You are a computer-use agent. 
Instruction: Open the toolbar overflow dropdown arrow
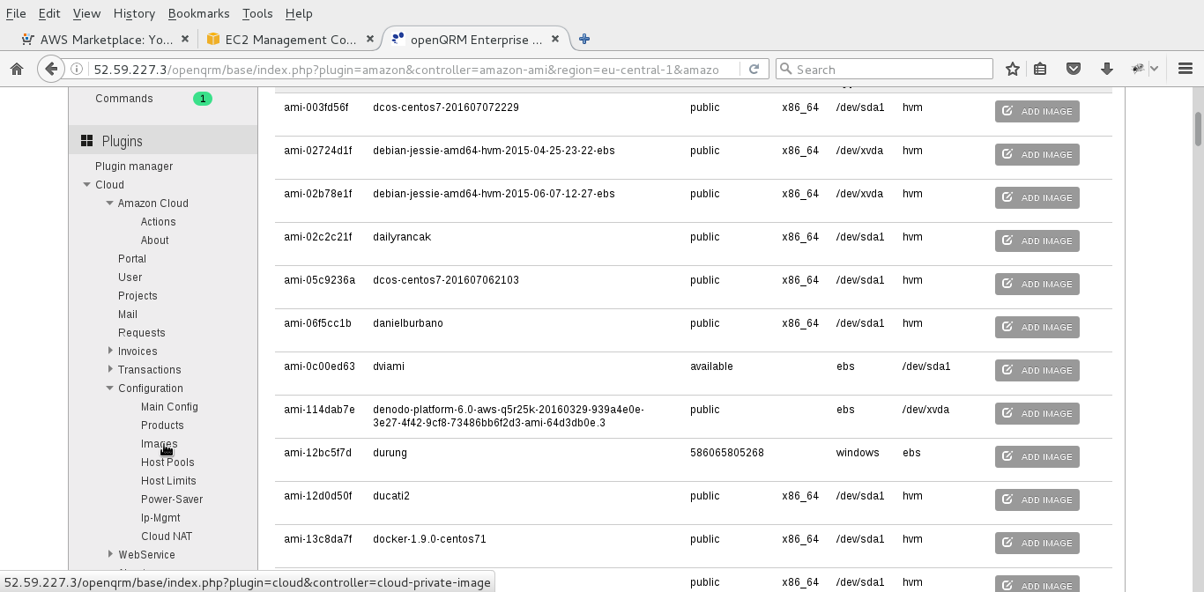[1155, 69]
